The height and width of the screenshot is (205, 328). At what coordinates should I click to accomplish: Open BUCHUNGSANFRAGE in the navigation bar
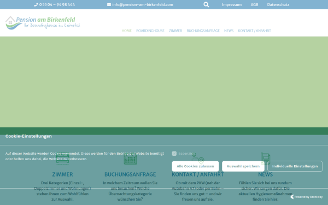(x=203, y=31)
